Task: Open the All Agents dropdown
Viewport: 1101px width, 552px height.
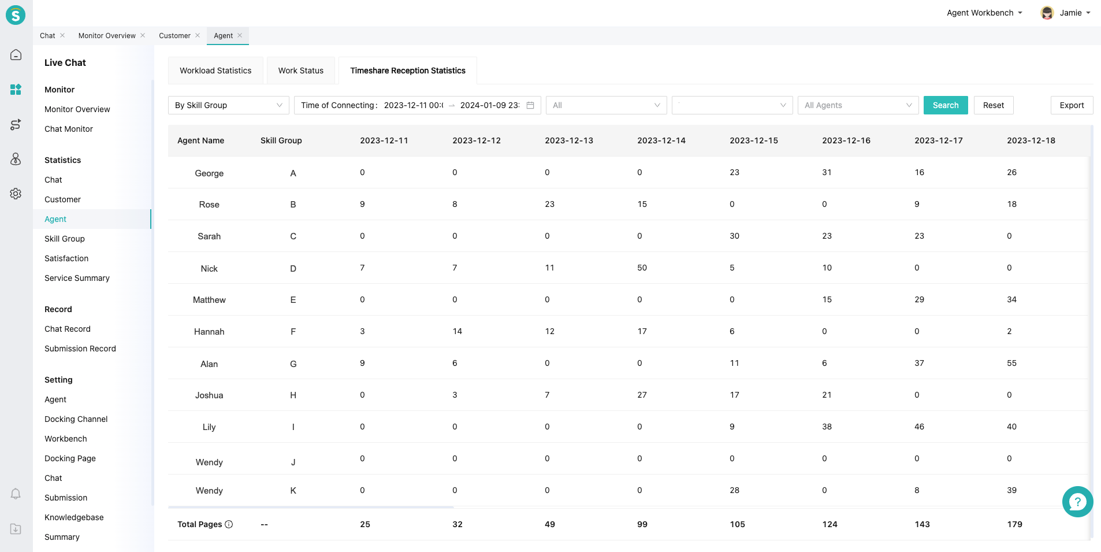Action: (x=858, y=105)
